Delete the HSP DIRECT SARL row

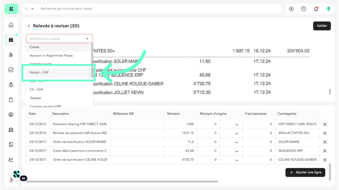point(325,124)
